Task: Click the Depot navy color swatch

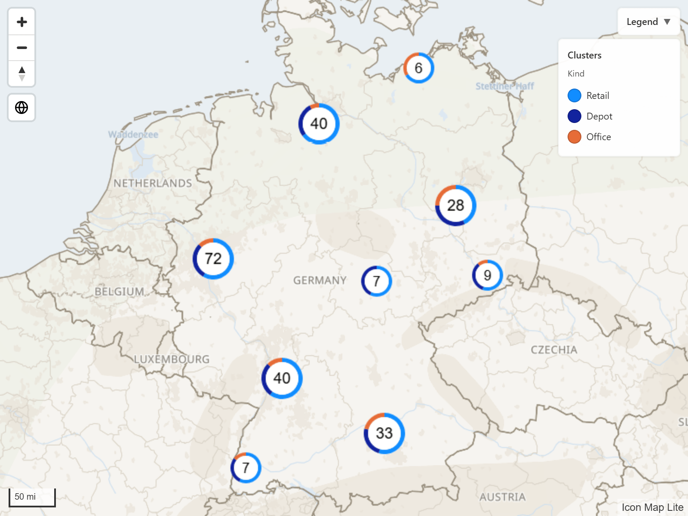Action: 574,116
